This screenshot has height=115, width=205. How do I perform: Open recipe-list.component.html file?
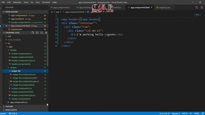coord(25,78)
